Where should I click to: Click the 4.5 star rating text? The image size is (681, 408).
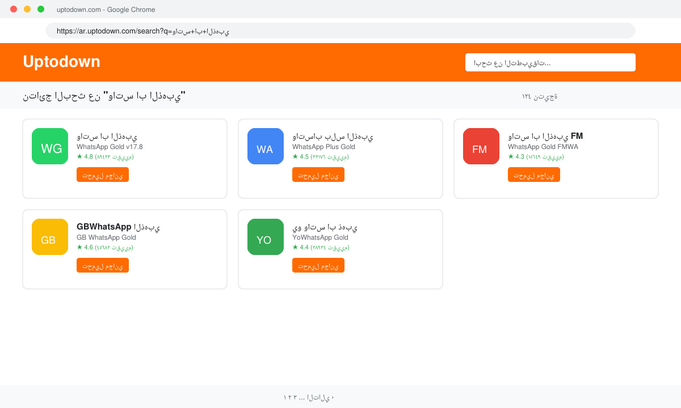tap(321, 156)
